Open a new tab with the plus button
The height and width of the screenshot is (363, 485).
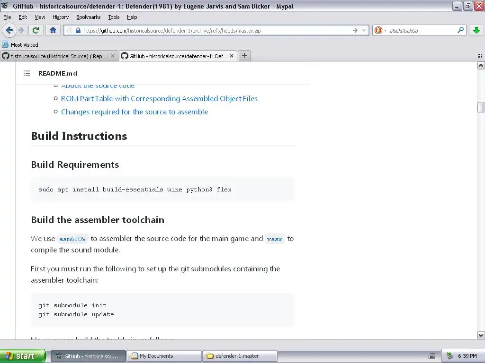(x=244, y=56)
